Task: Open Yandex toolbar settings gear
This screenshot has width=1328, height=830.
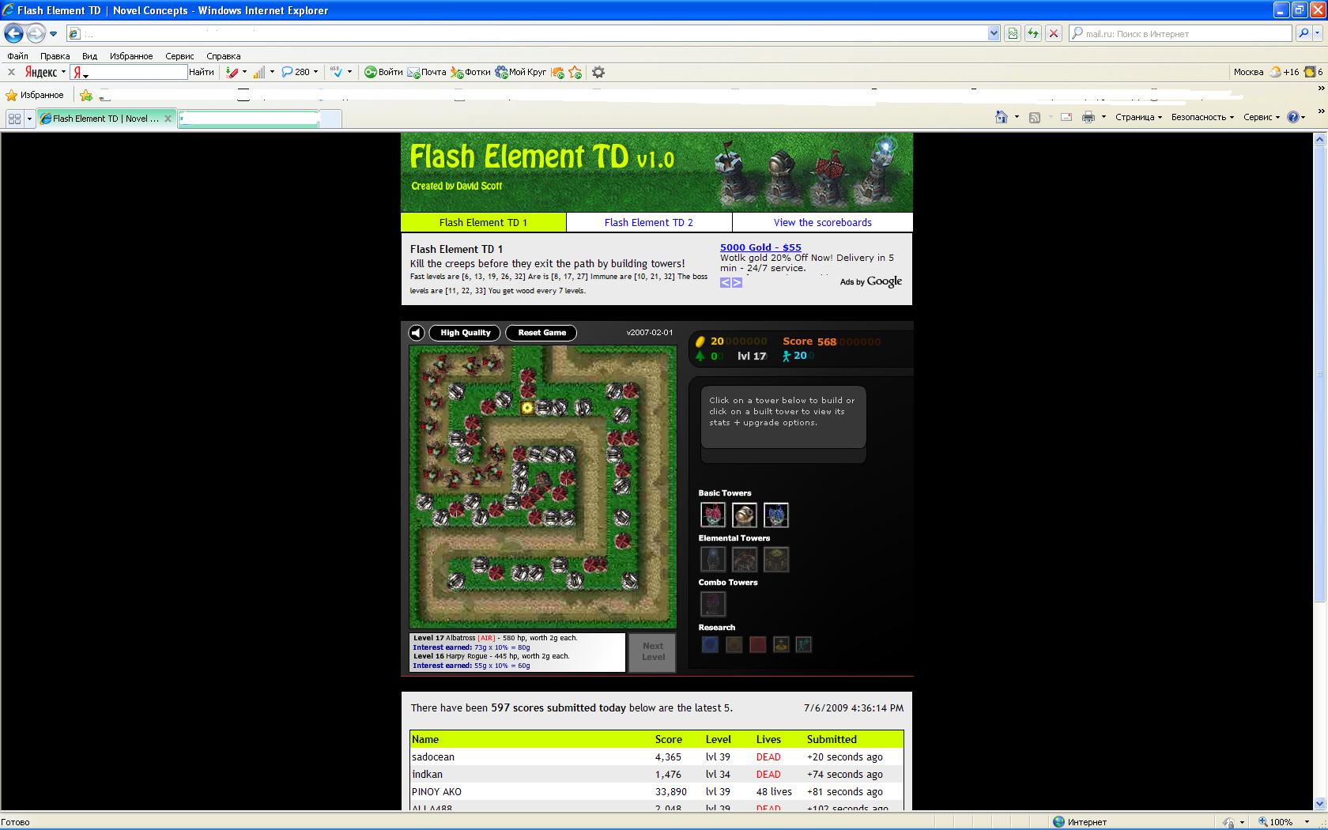Action: pos(598,72)
